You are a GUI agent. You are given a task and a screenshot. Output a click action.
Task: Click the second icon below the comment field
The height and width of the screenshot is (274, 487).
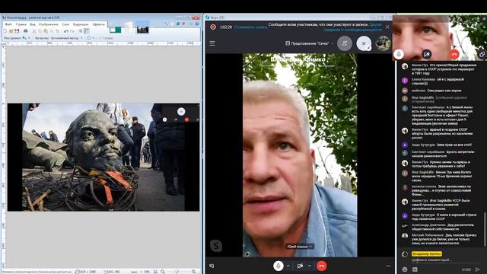click(x=415, y=269)
